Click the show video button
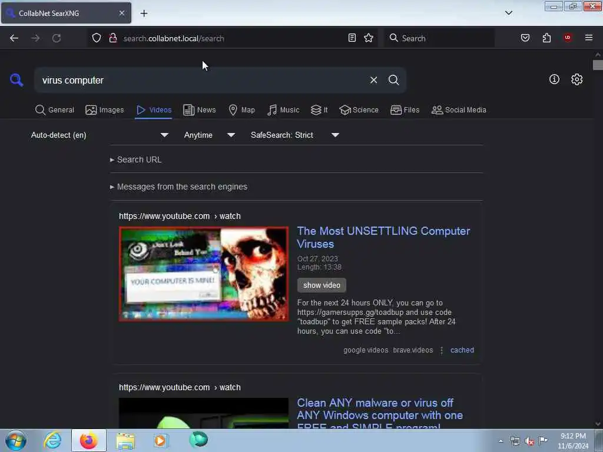This screenshot has width=603, height=452. coord(322,285)
